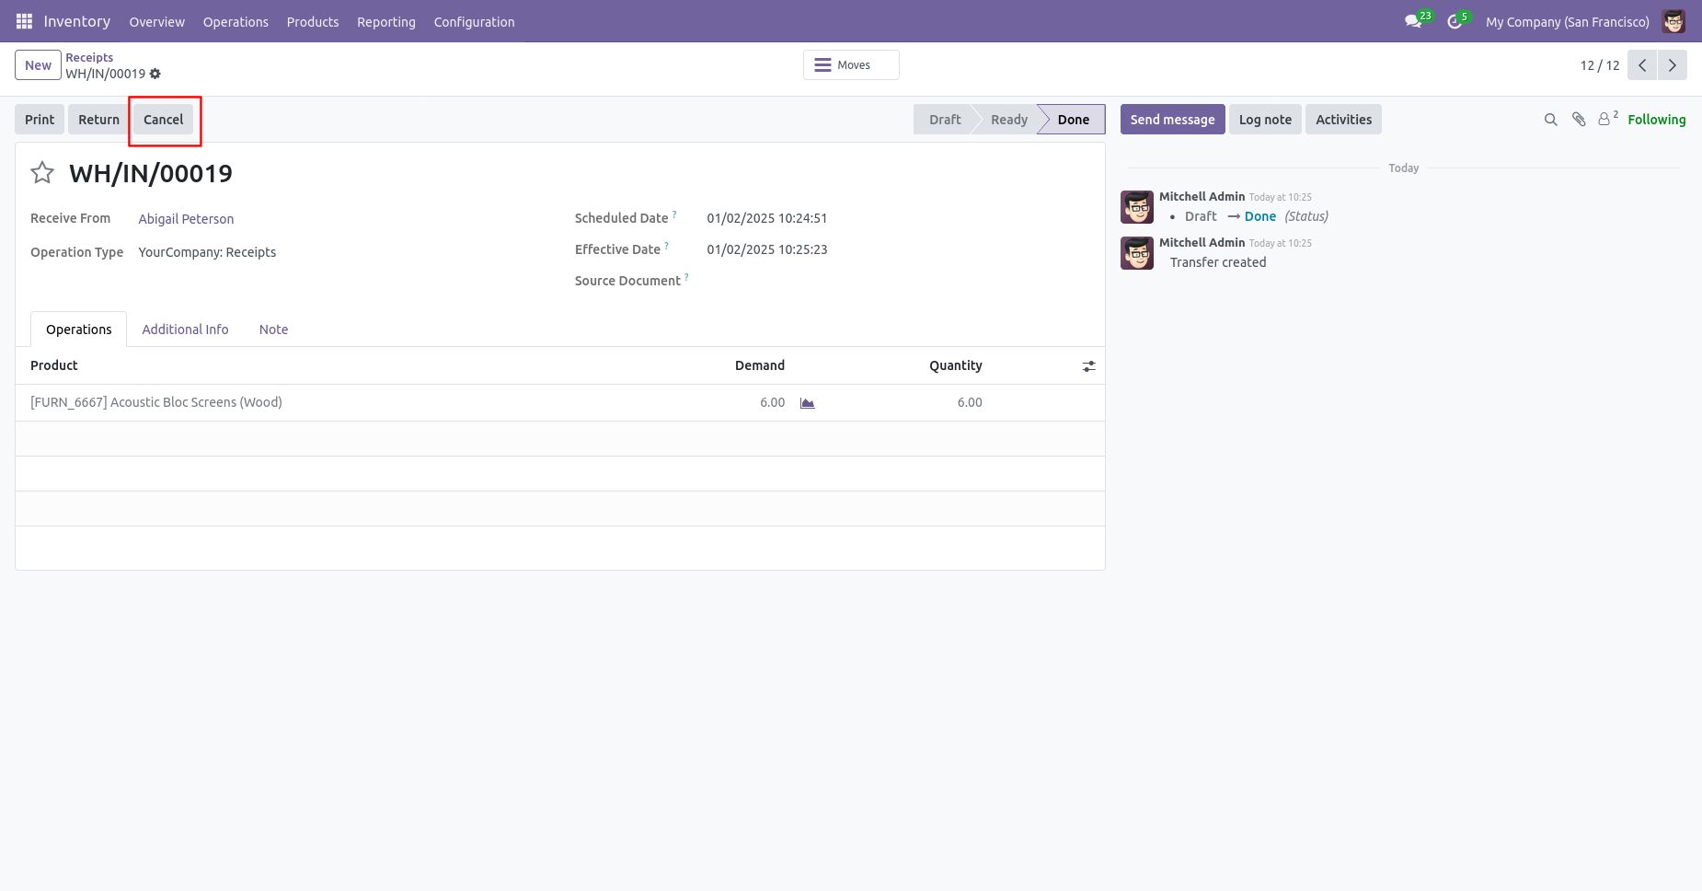Open company switcher My Company (San Francisco)
1702x891 pixels.
(1567, 22)
